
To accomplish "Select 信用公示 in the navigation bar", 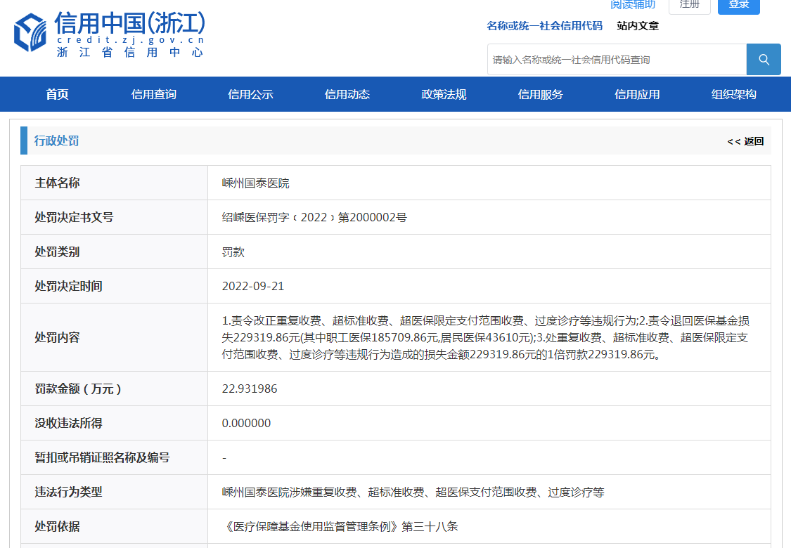I will pyautogui.click(x=250, y=95).
